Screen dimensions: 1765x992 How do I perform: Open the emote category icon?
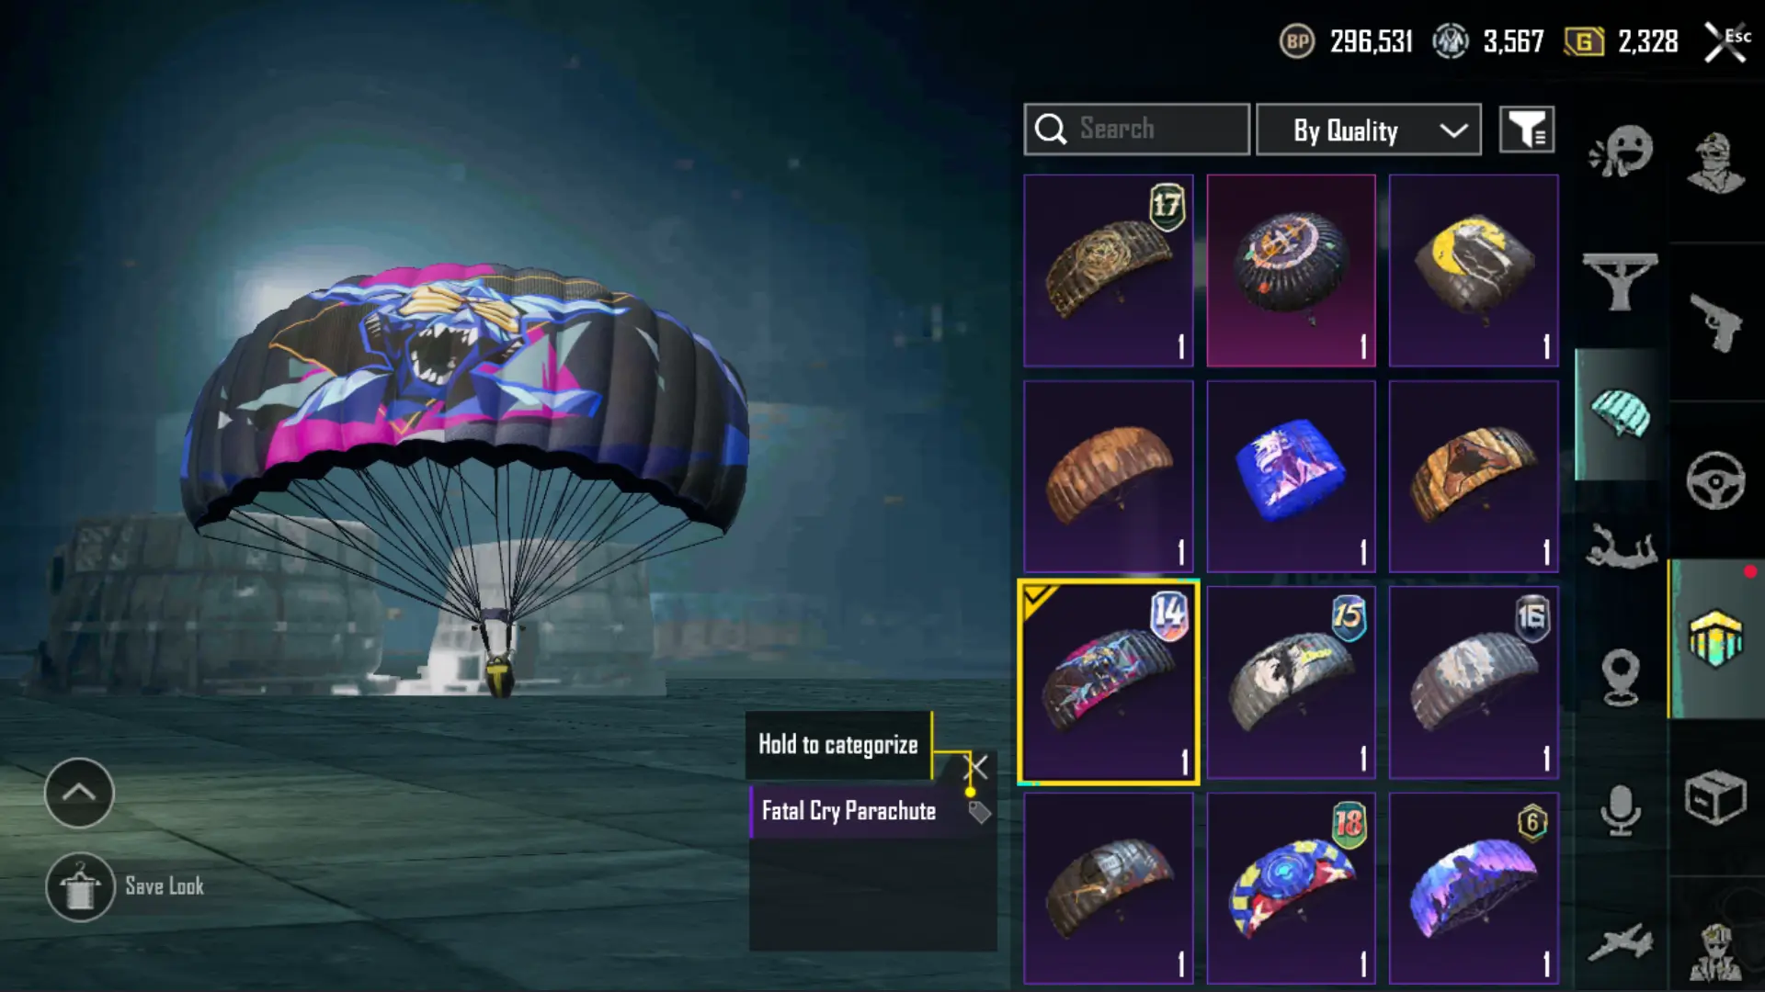click(x=1621, y=151)
